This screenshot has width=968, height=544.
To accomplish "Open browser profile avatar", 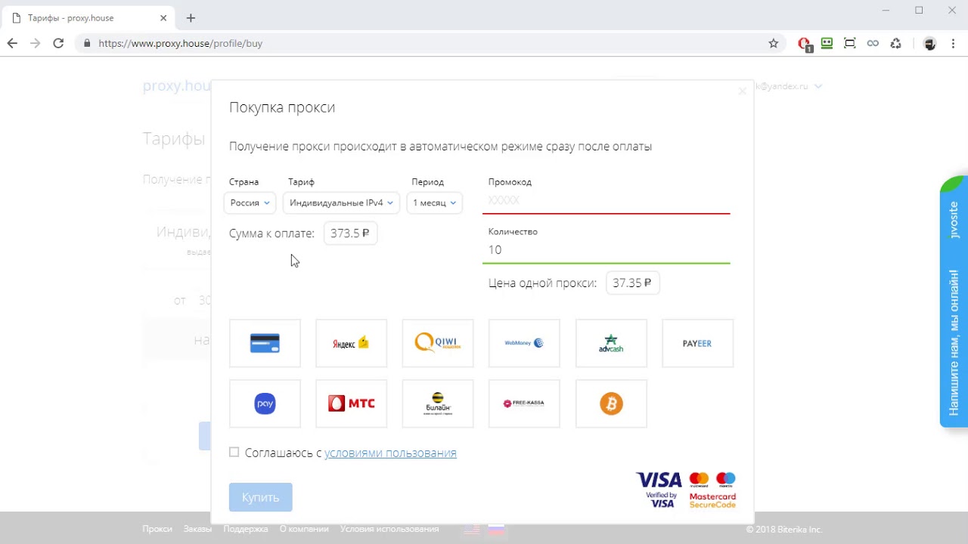I will (929, 43).
